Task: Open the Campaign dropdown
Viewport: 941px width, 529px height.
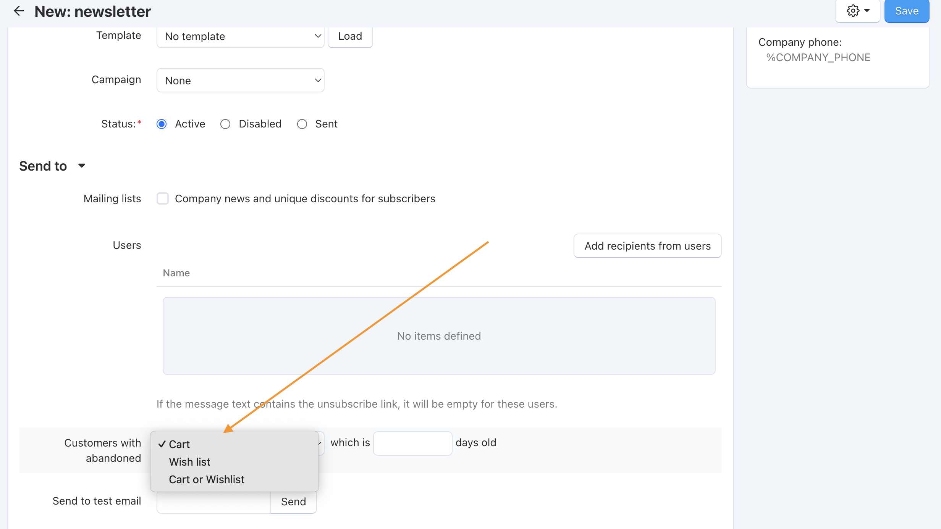Action: (240, 80)
